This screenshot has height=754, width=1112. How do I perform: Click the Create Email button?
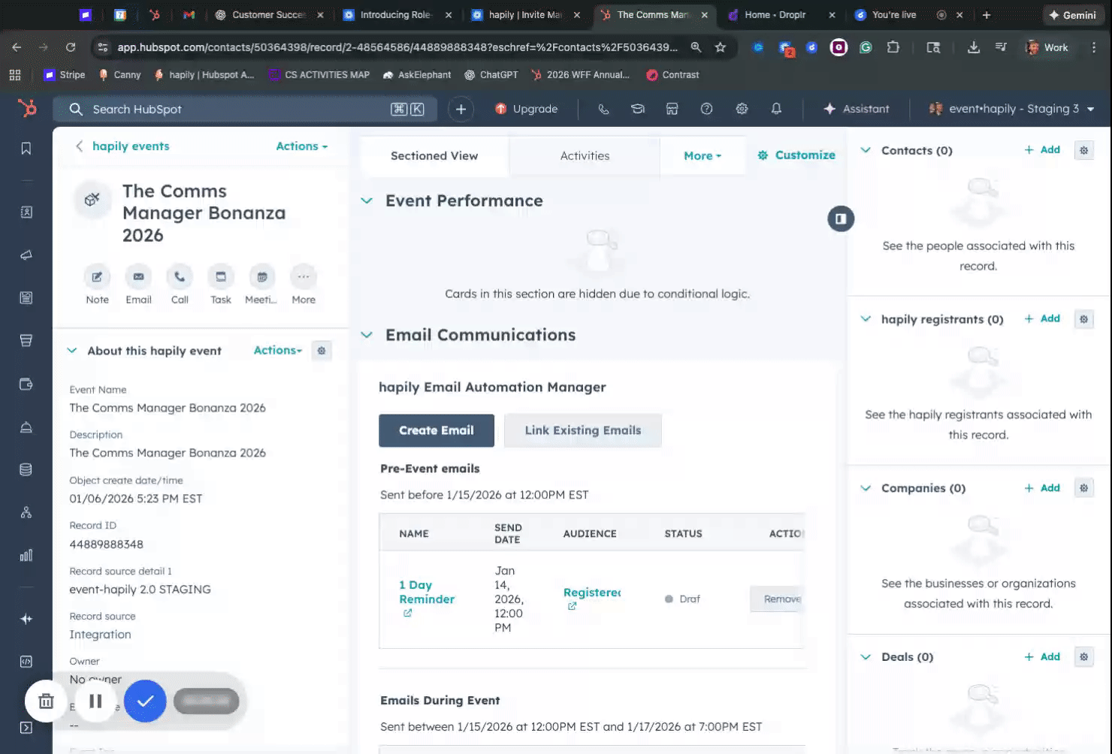[436, 430]
